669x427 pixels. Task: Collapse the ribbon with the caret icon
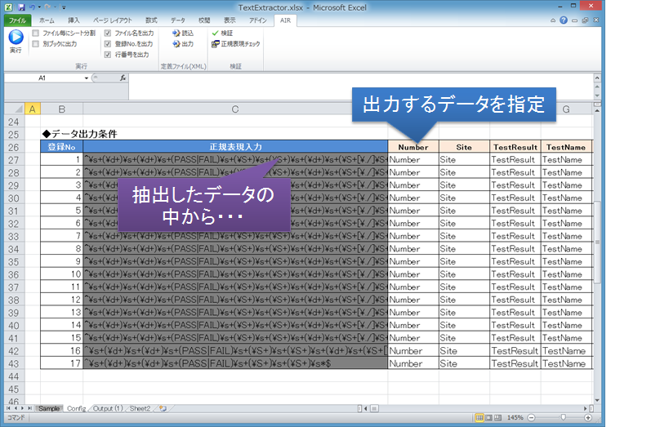click(552, 19)
